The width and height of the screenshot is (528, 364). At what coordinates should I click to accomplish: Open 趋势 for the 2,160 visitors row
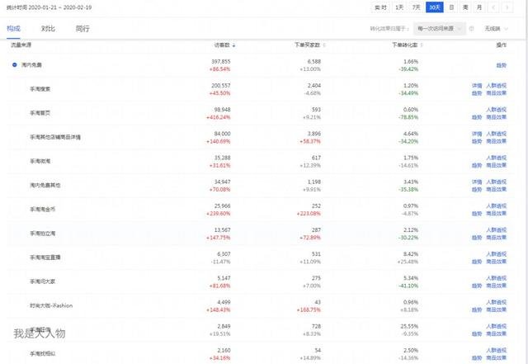pyautogui.click(x=477, y=358)
